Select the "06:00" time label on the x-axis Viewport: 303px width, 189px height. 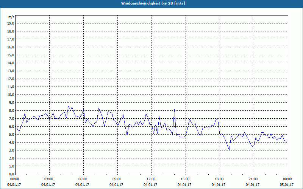click(x=83, y=179)
